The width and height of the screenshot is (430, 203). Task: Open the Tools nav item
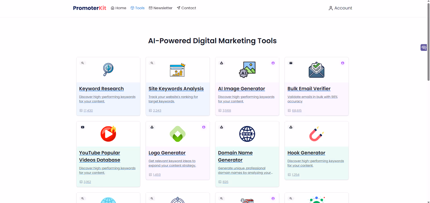[138, 8]
